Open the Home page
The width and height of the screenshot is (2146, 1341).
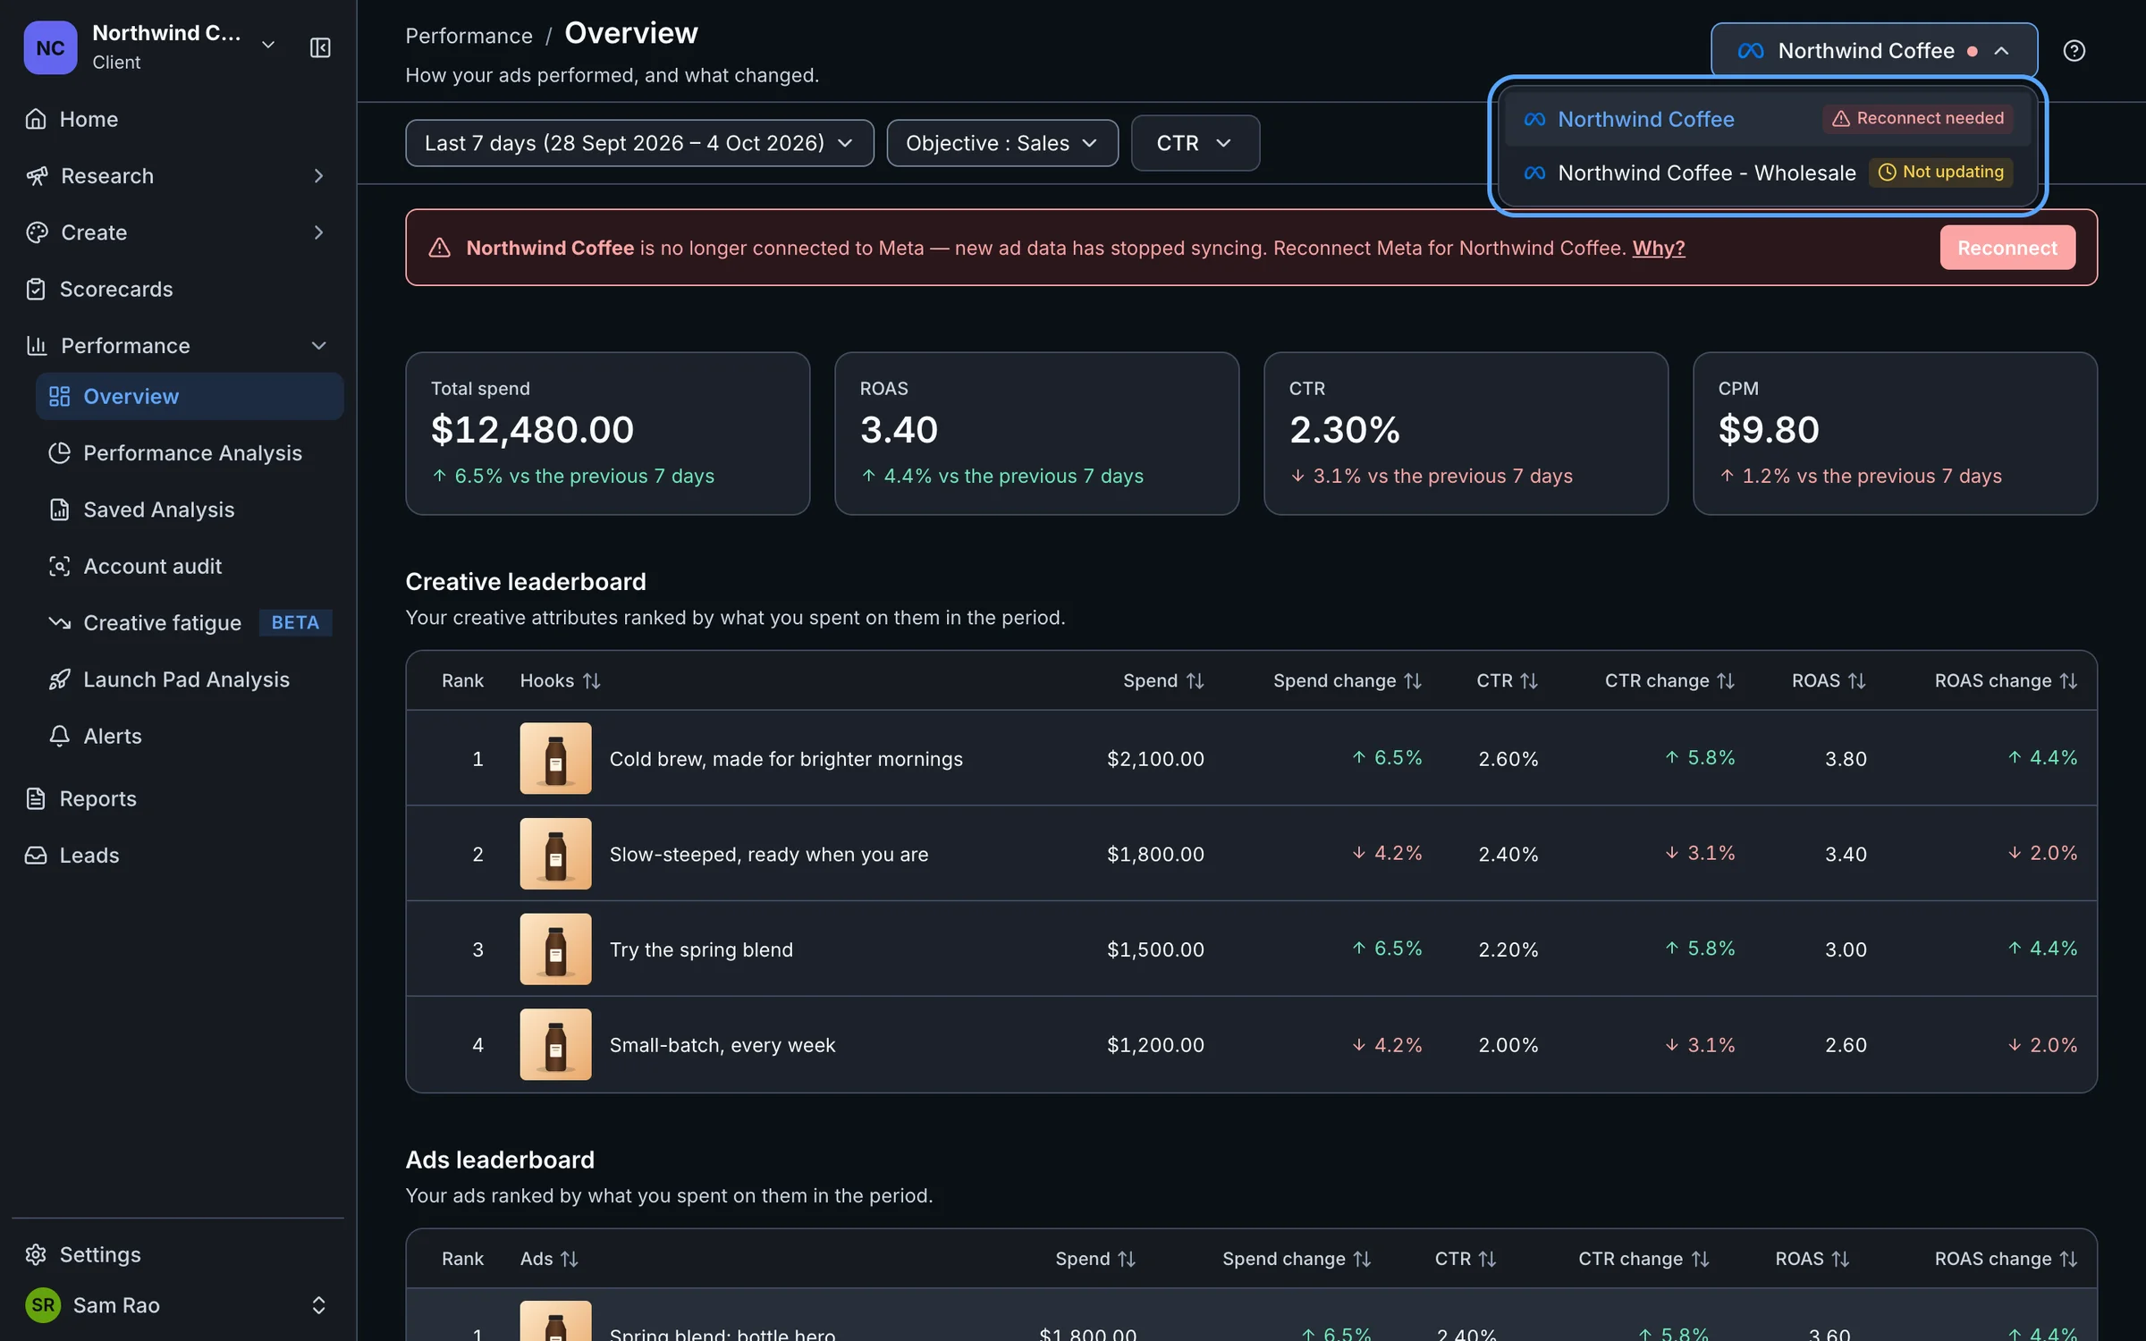click(x=178, y=119)
